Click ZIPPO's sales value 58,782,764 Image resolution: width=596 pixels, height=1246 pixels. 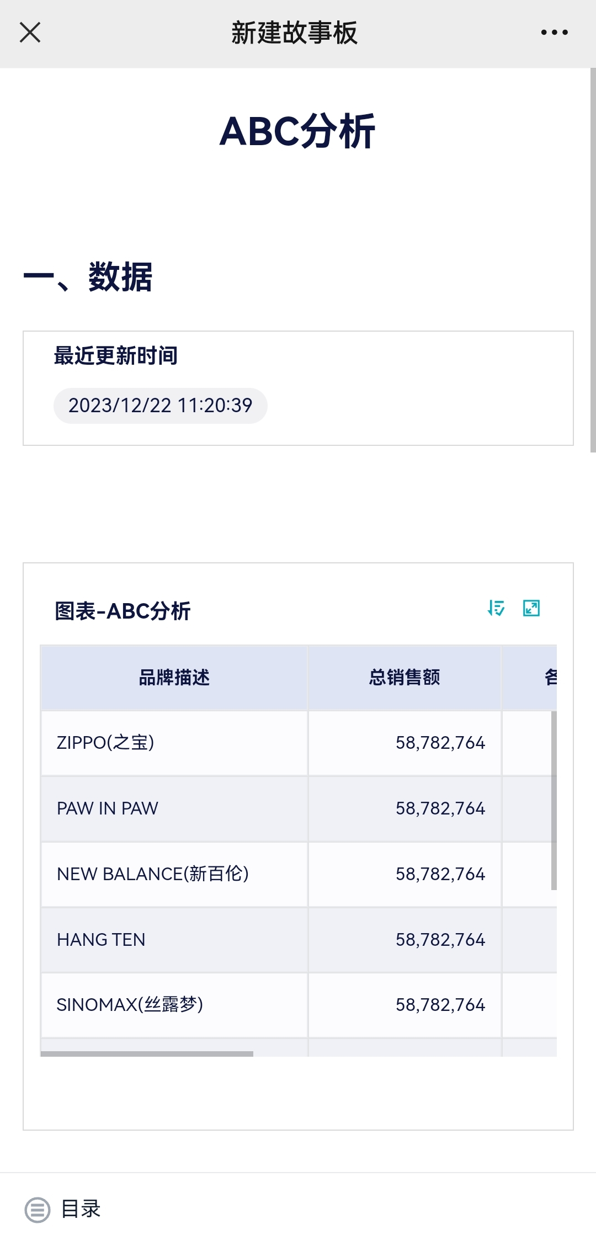(440, 743)
